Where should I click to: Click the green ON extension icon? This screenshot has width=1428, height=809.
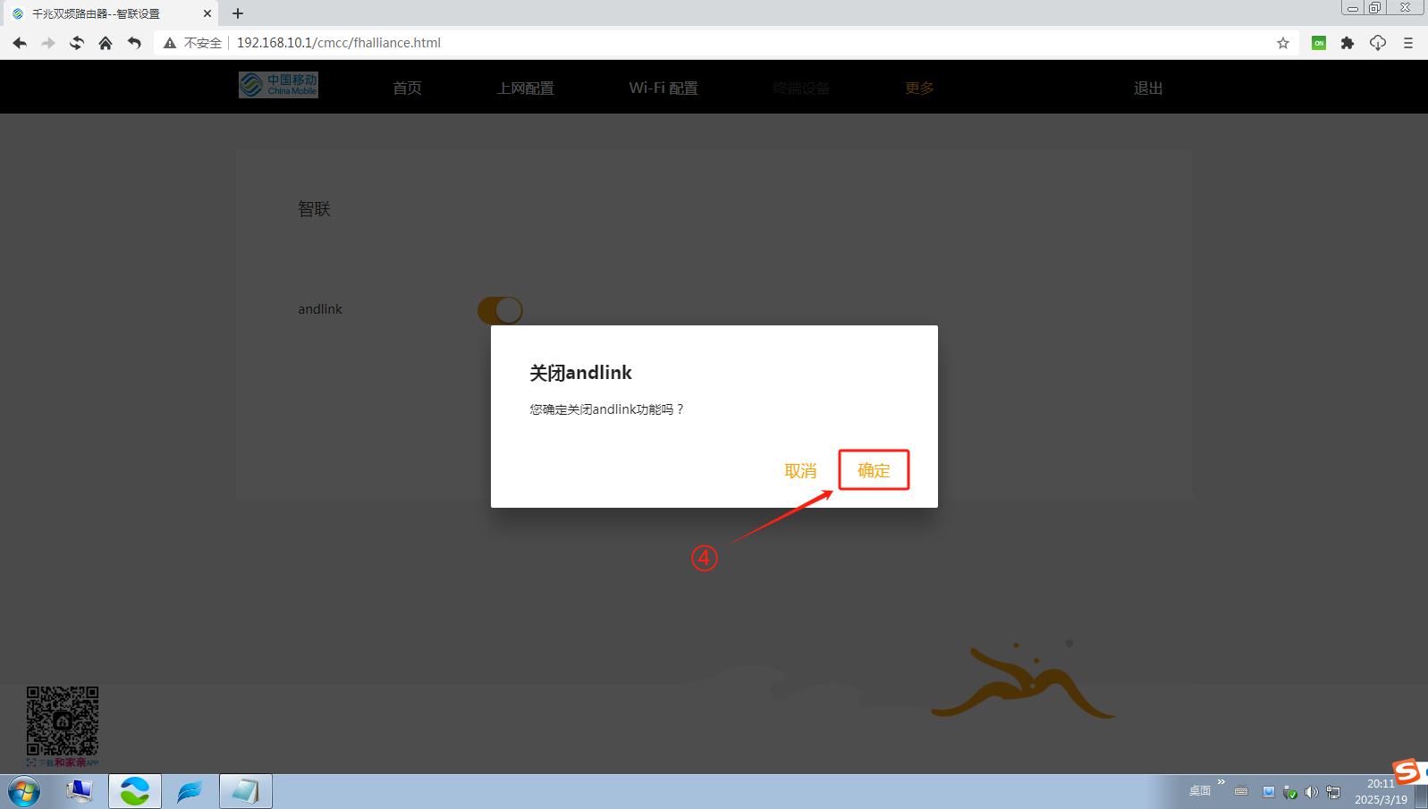coord(1319,43)
